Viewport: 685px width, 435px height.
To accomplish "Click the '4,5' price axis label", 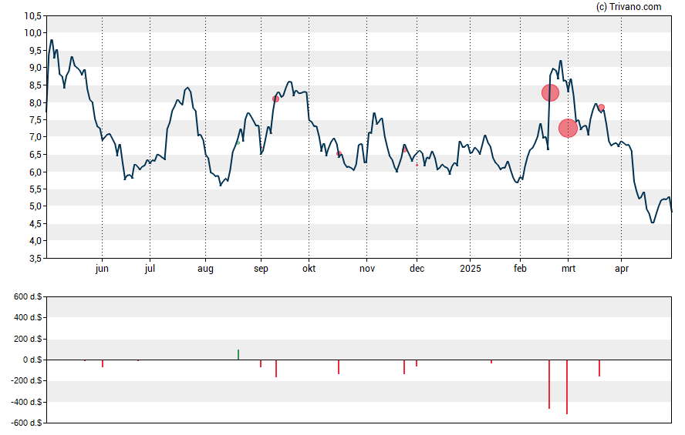I will coord(35,224).
